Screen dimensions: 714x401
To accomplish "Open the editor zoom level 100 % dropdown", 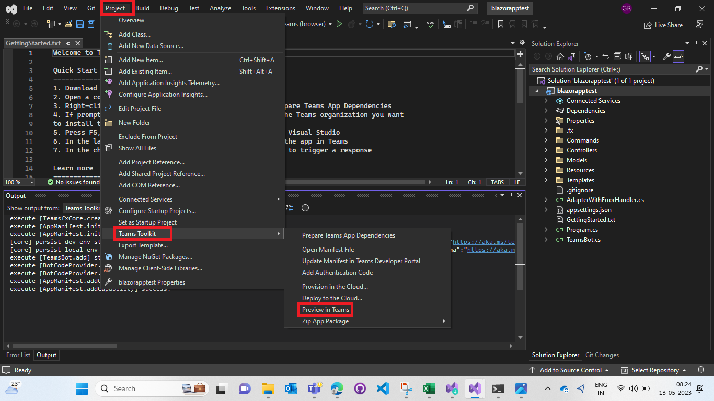I will (32, 182).
